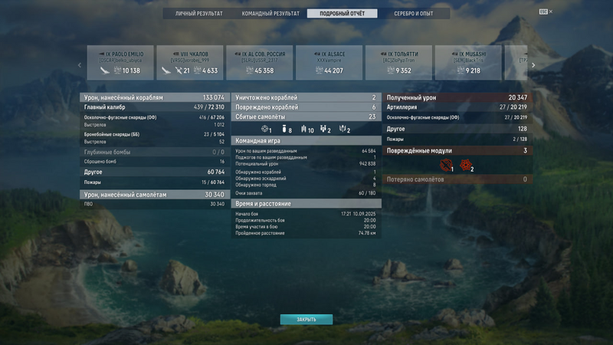Click the bomb icon showing 8
Screen dimensions: 613x345
click(284, 129)
